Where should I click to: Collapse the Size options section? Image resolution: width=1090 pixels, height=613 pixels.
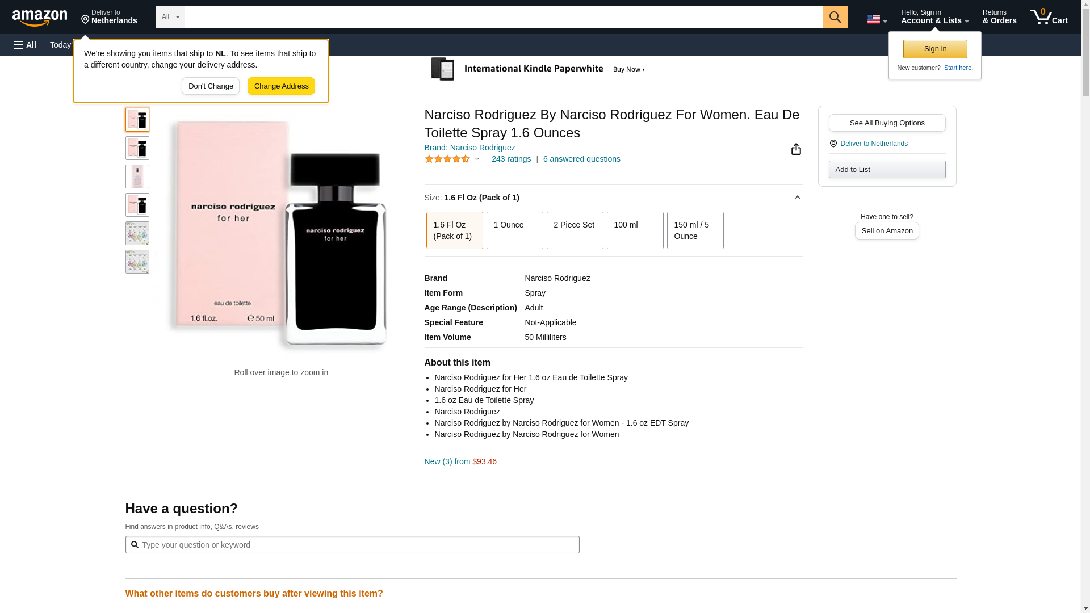[797, 198]
